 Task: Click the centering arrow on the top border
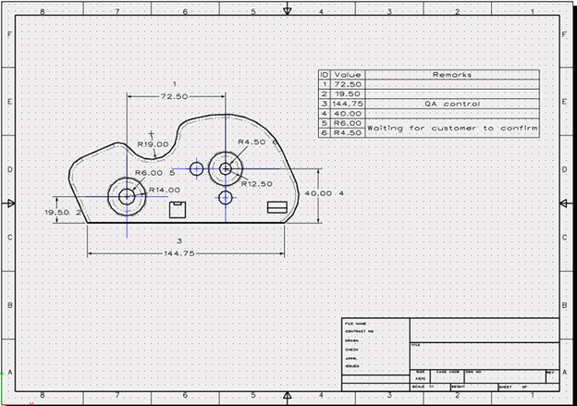(288, 11)
